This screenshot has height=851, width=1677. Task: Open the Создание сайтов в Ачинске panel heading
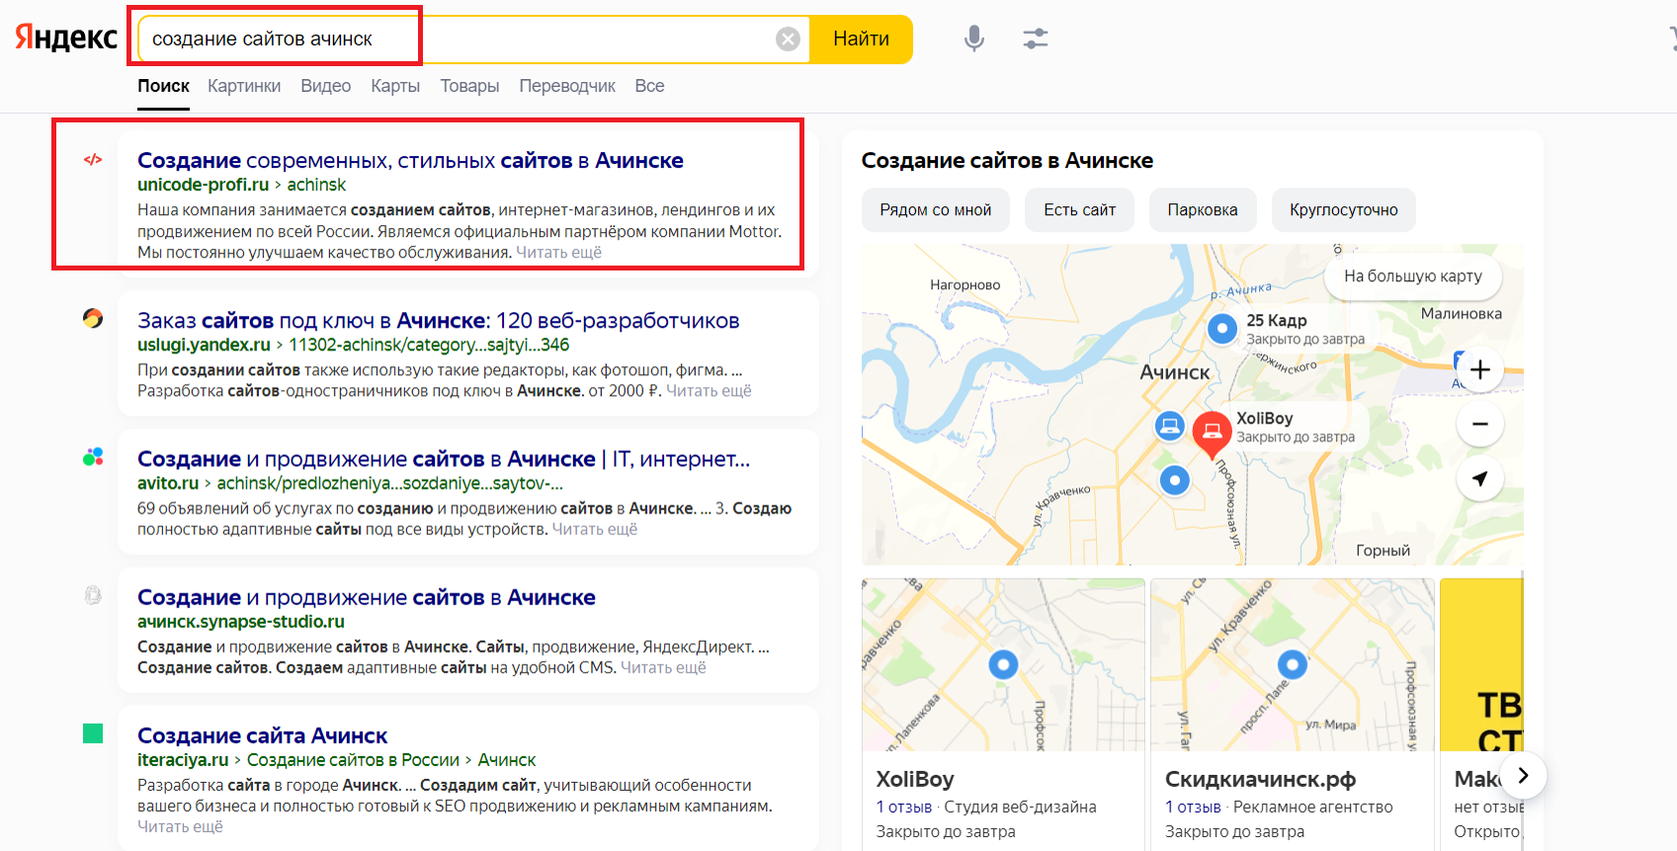[x=1007, y=160]
